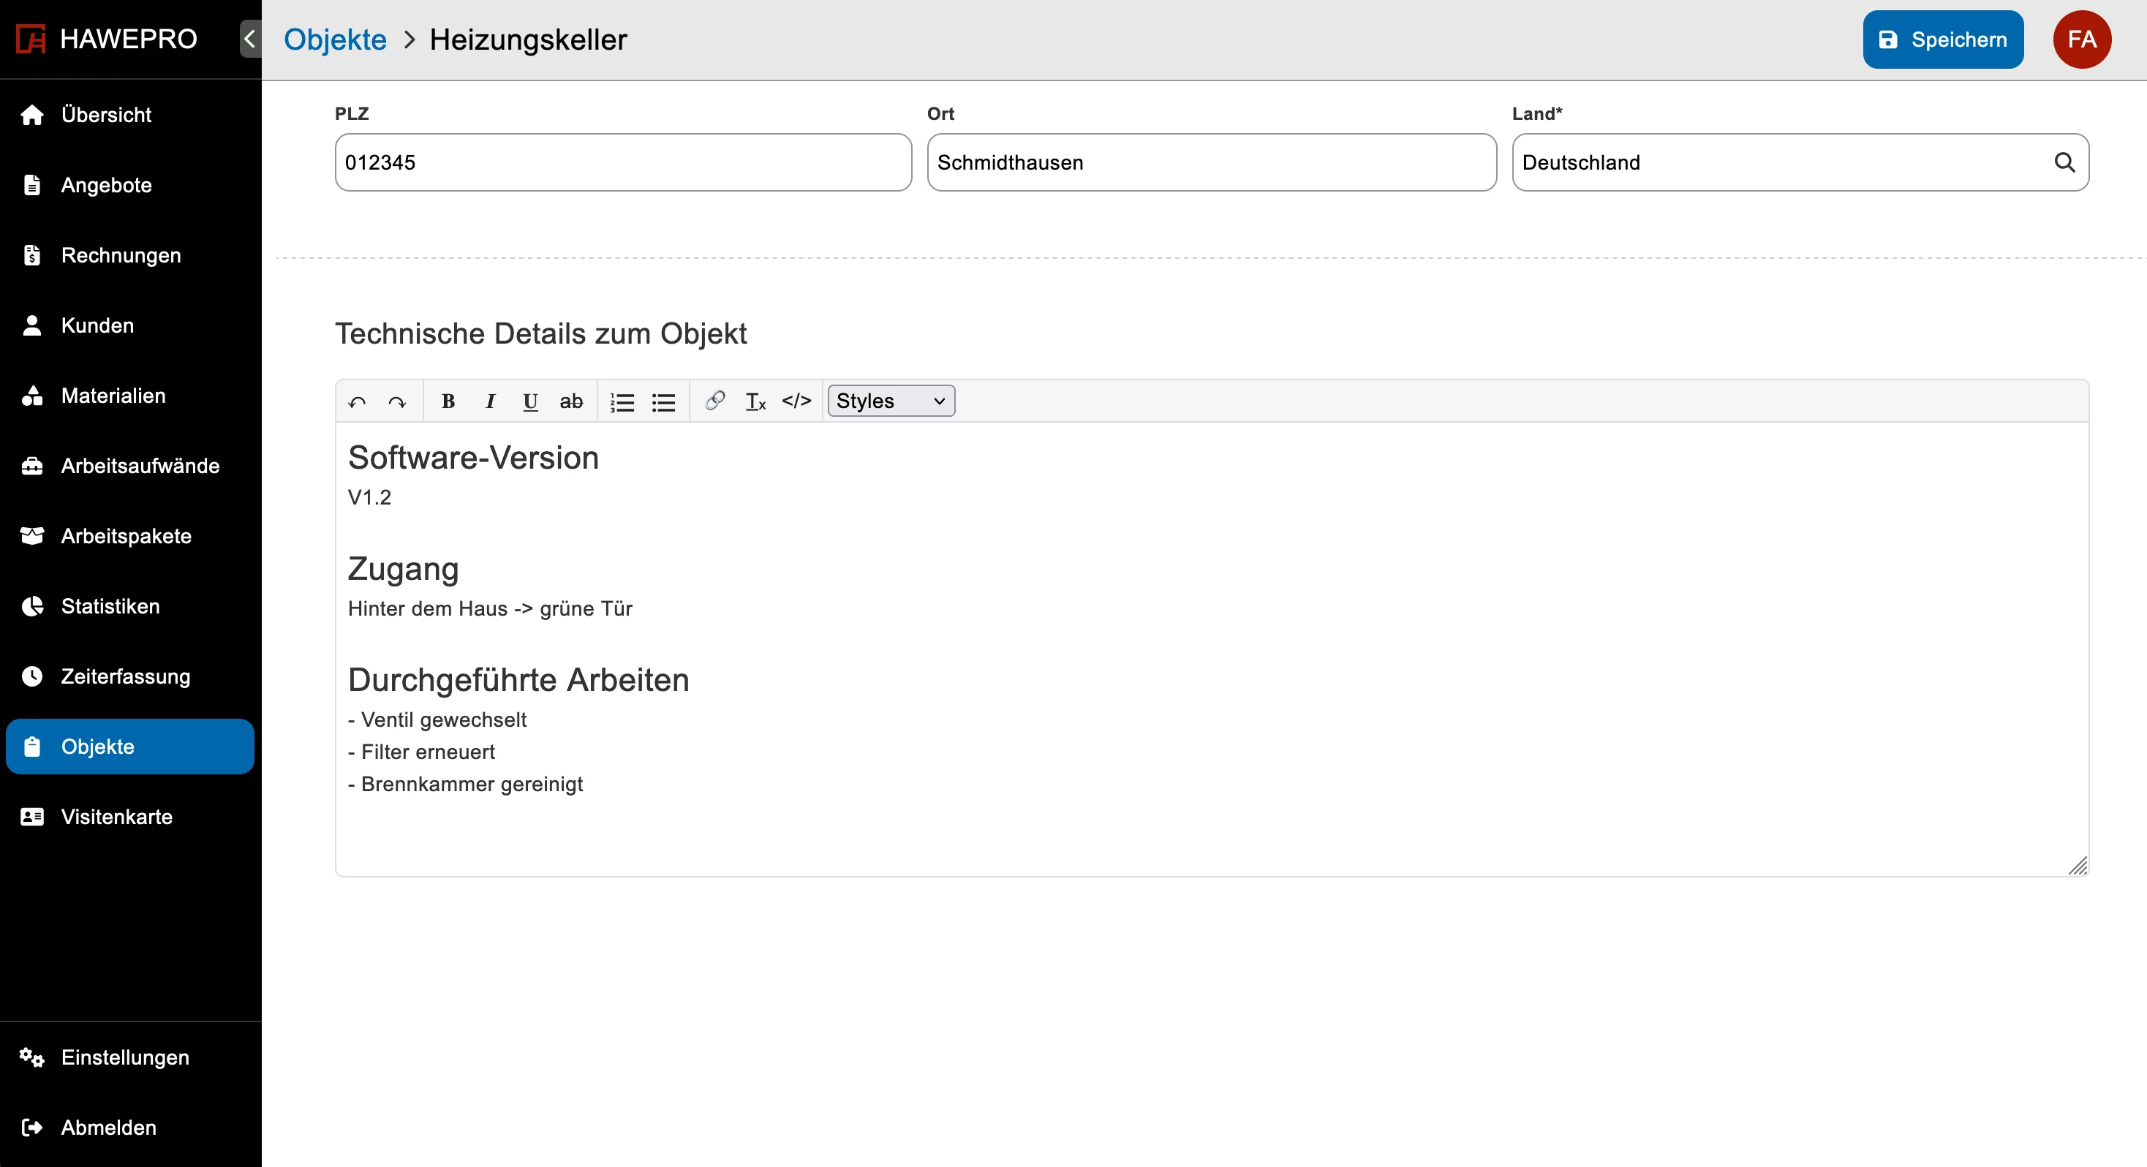Open Übersicht in the sidebar

[130, 115]
